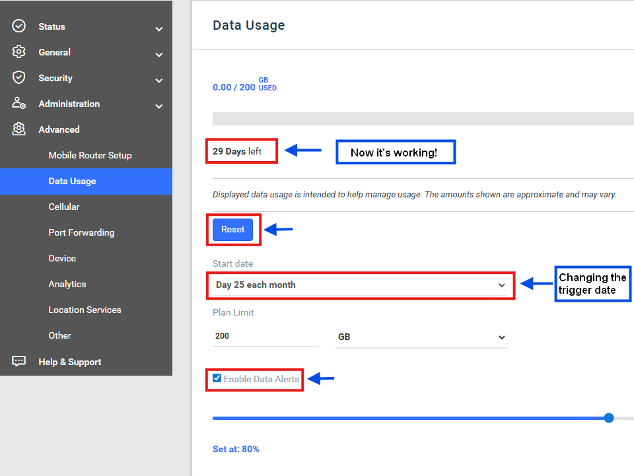Image resolution: width=634 pixels, height=476 pixels.
Task: Toggle the Enable Data Alerts checkbox
Action: click(x=217, y=378)
